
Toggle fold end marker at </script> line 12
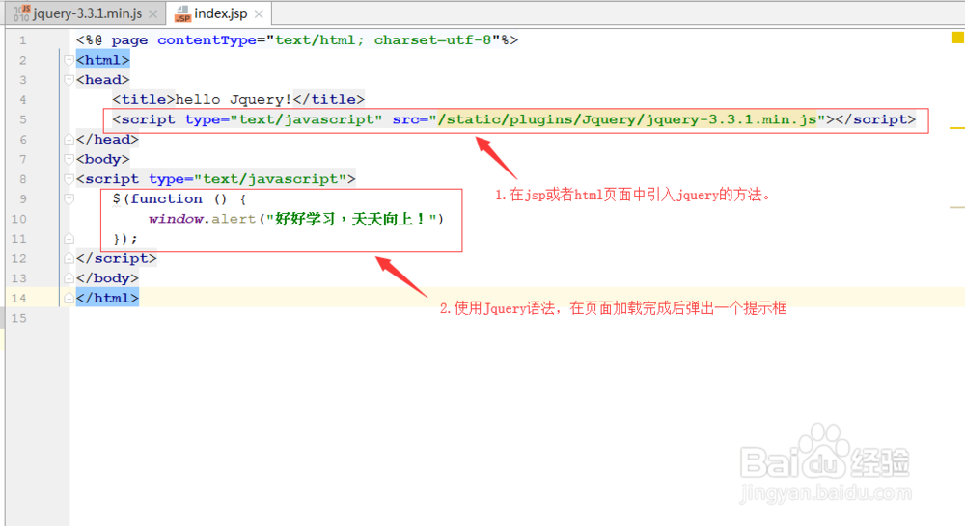69,258
